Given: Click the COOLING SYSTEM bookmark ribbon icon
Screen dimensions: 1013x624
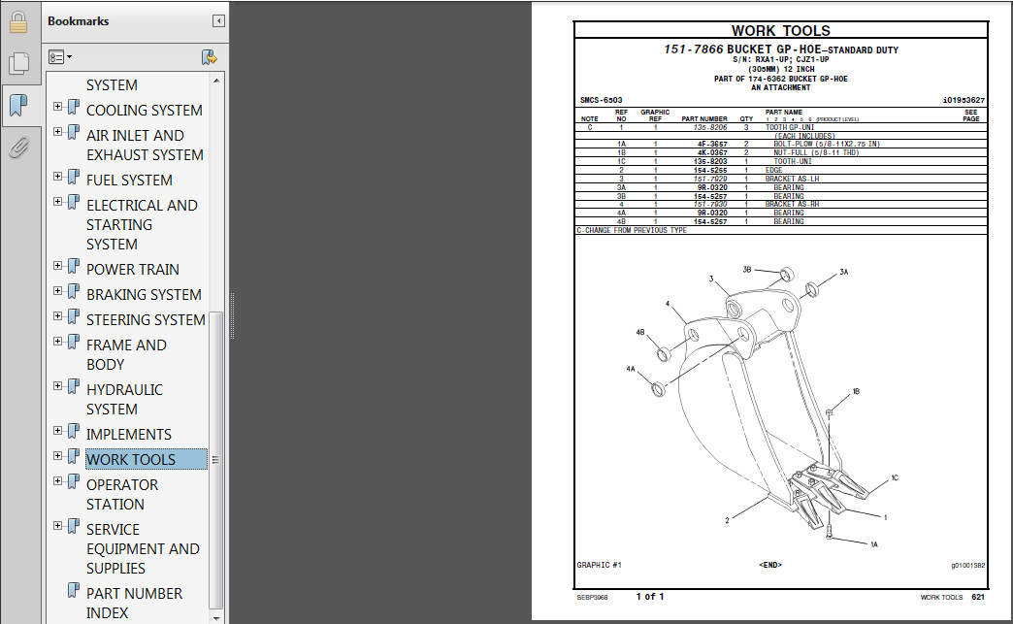Looking at the screenshot, I should [74, 107].
